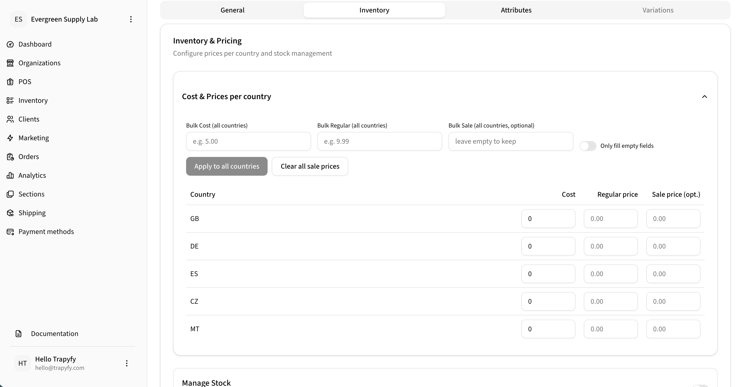
Task: Open Organizations from sidebar
Action: coord(39,63)
